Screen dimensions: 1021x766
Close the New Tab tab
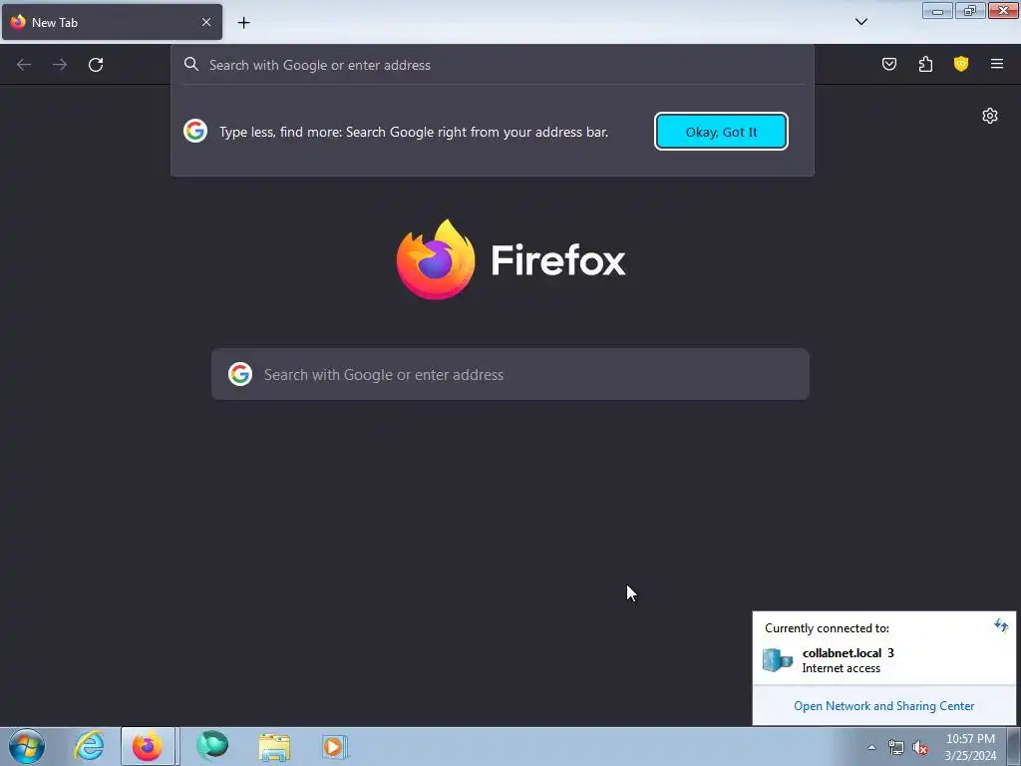[x=206, y=22]
